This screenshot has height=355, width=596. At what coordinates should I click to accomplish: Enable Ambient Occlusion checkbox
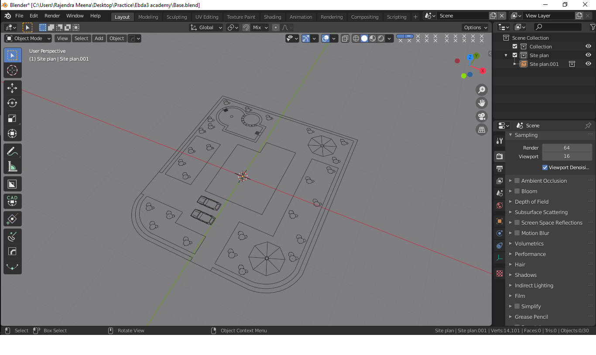click(x=517, y=181)
